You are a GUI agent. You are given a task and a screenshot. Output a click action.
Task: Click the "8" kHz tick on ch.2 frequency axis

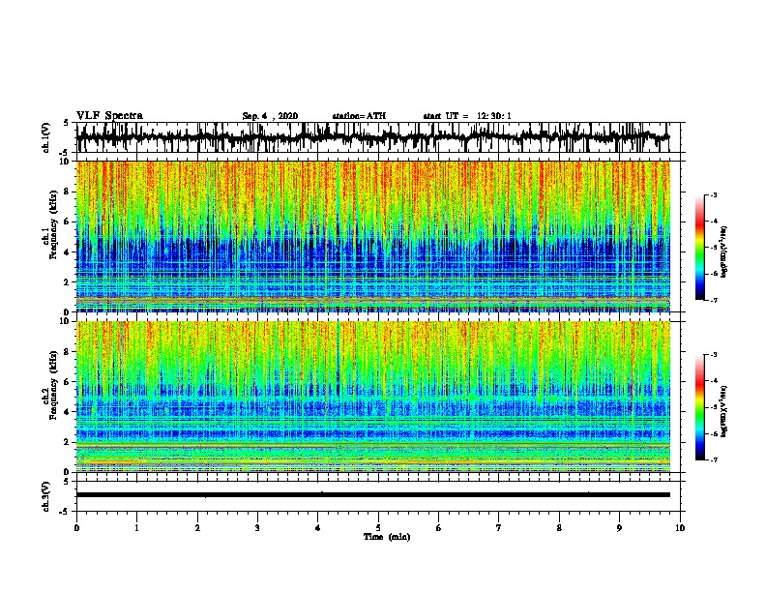[x=68, y=352]
